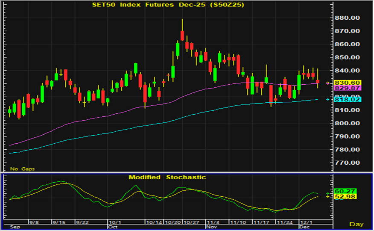Click the yellow arrow marker beside 52.98
Image resolution: width=374 pixels, height=231 pixels.
[x=328, y=197]
